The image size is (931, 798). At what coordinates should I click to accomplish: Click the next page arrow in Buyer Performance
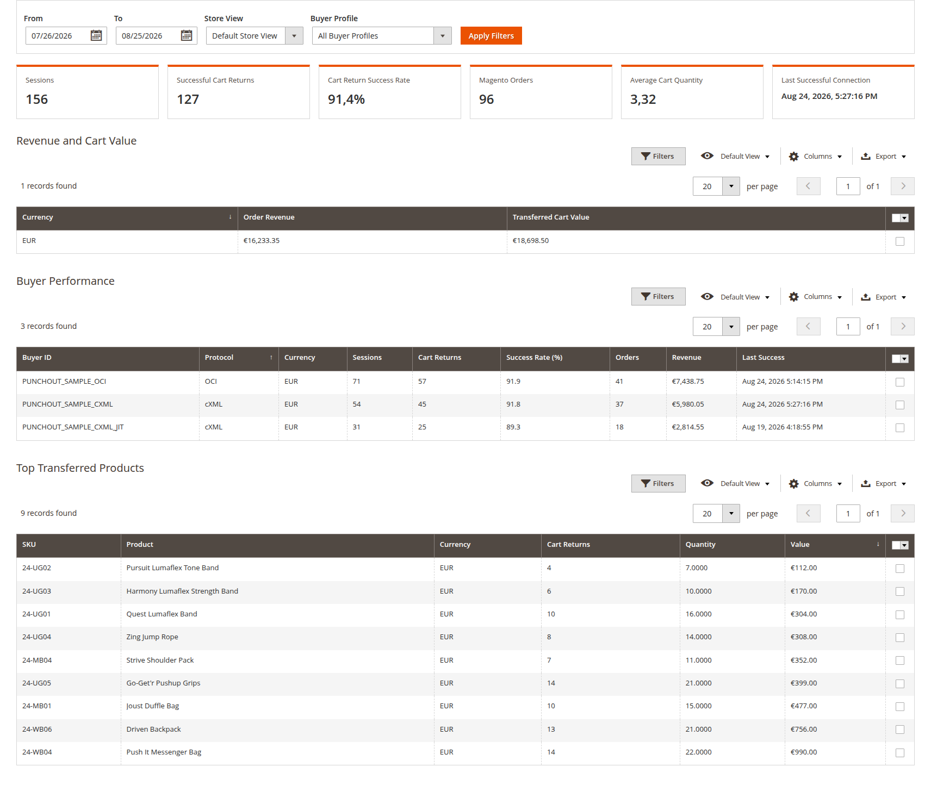pyautogui.click(x=903, y=327)
